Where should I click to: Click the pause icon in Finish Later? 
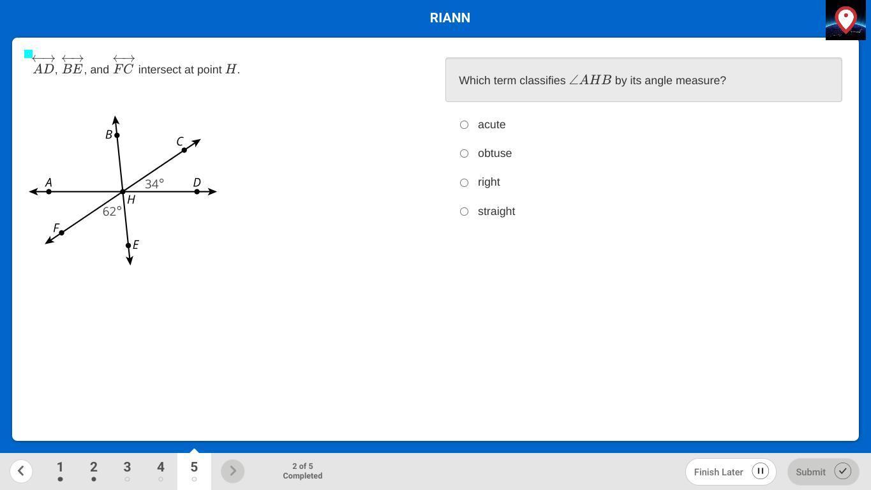(x=760, y=471)
